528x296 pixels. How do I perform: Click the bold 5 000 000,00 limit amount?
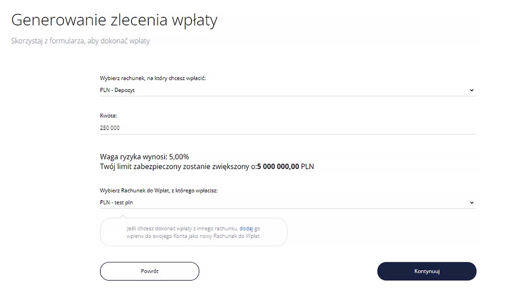click(x=278, y=166)
